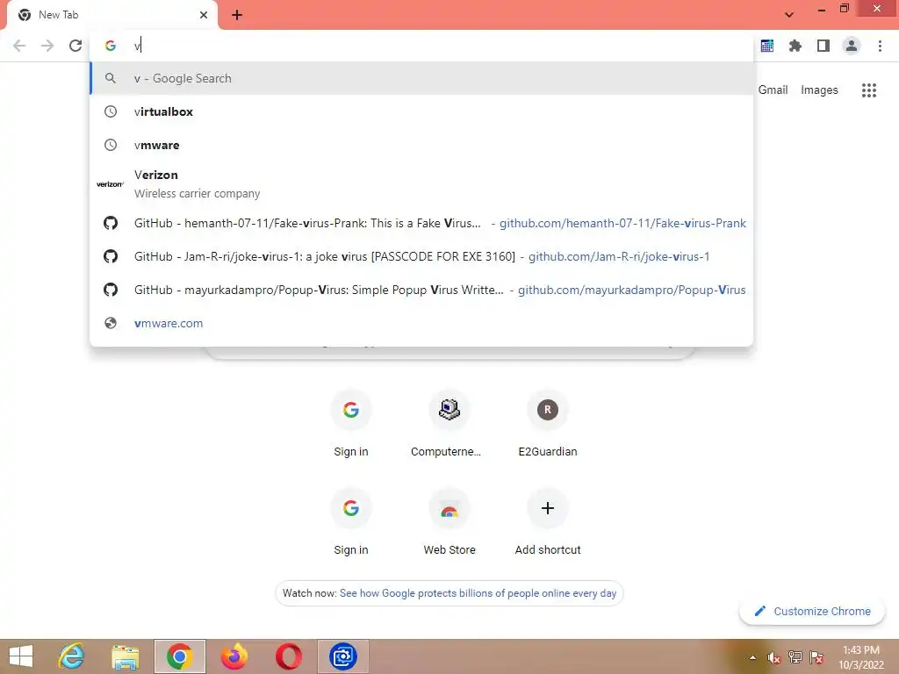Viewport: 899px width, 674px height.
Task: Open File Explorer from taskbar
Action: (125, 656)
